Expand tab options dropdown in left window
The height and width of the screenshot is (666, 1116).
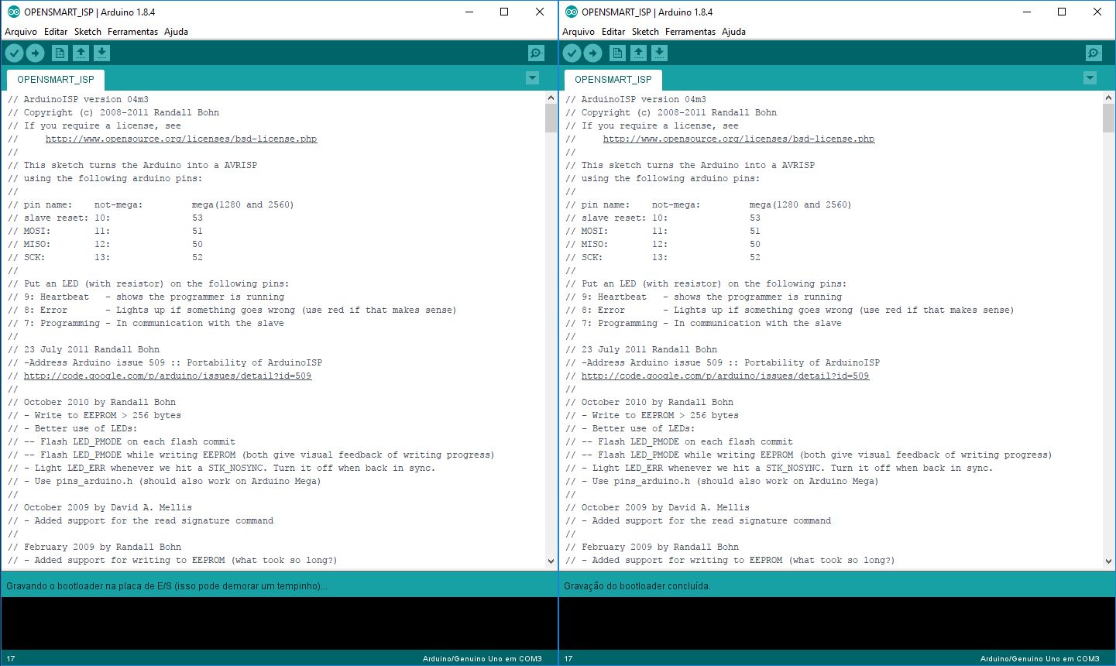point(532,78)
